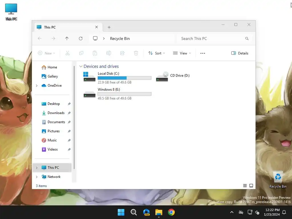Click address bar breadcrumb chevron
Screen dimensions: 292x219
pyautogui.click(x=104, y=38)
